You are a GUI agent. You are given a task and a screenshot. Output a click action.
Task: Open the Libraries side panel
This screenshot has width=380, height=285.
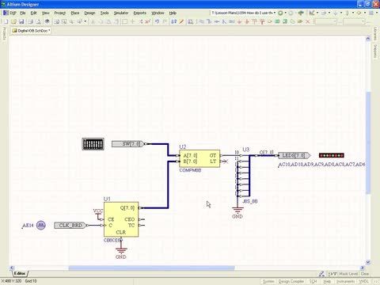pos(375,34)
